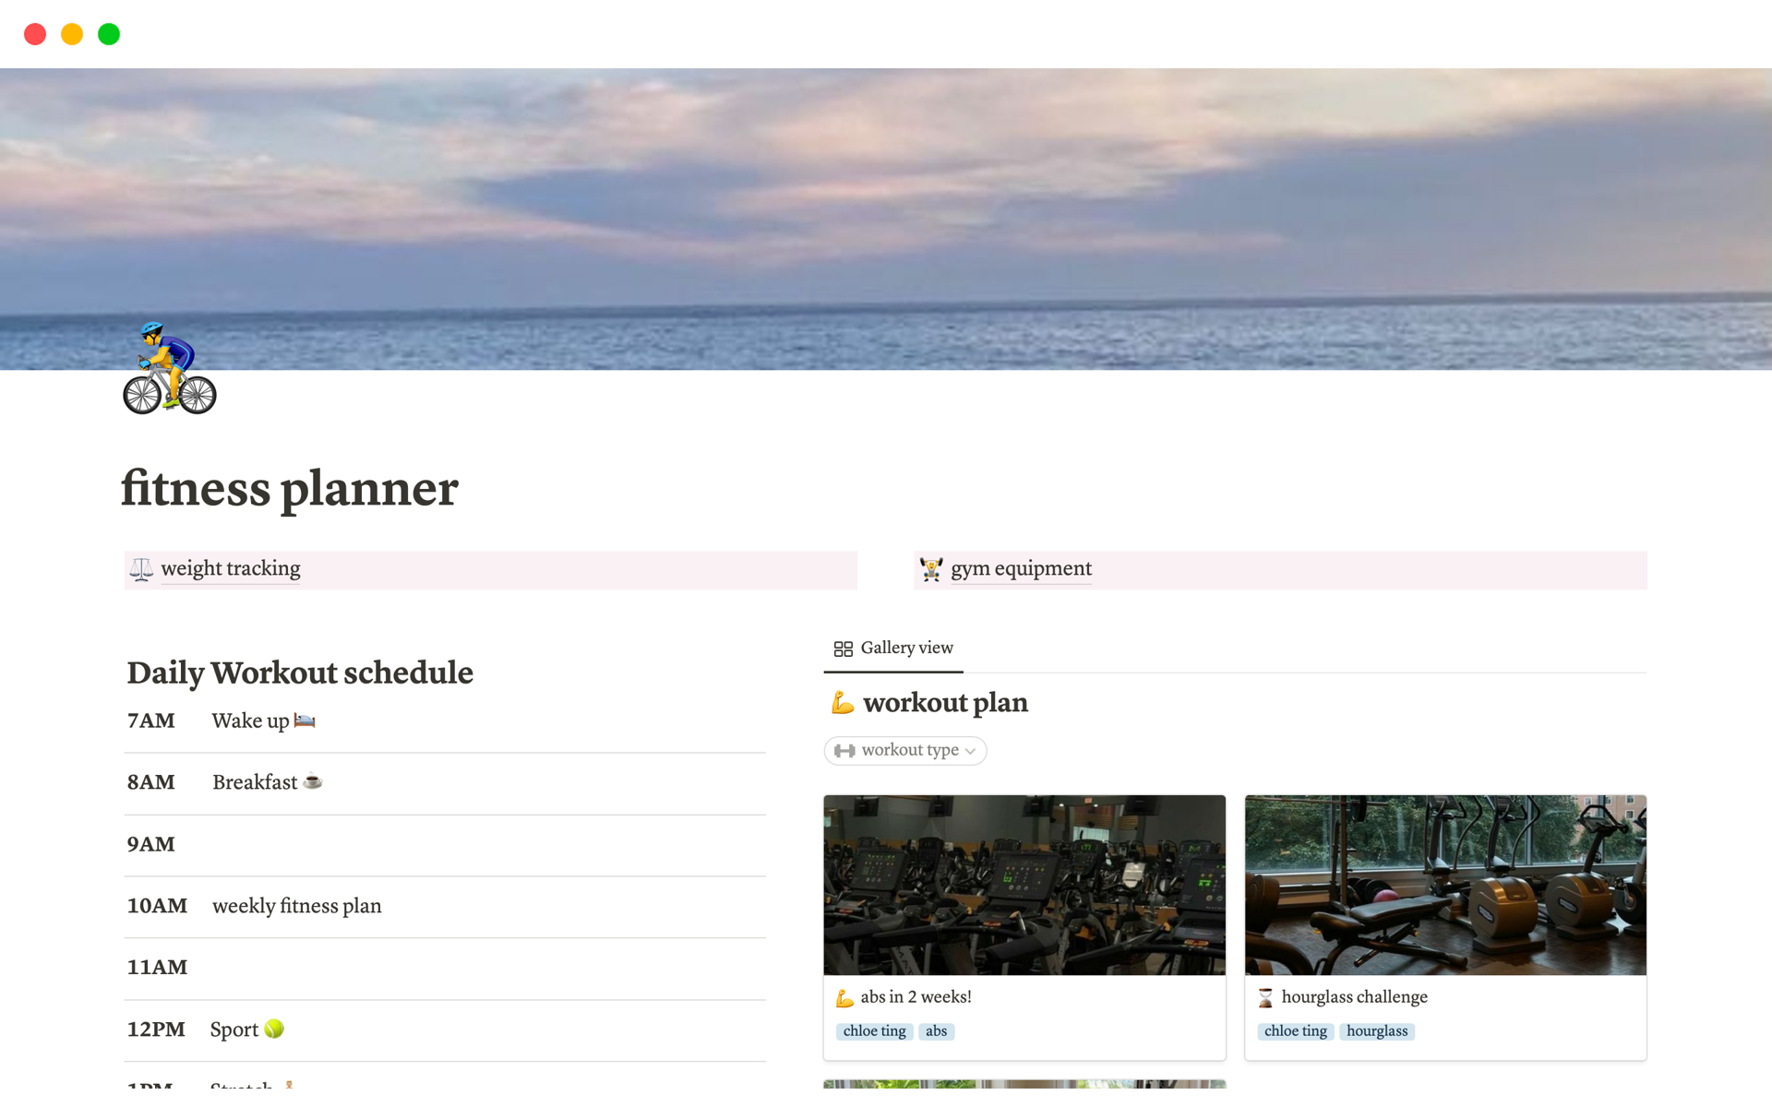Click the flexed bicep icon beside workout plan
Viewport: 1772px width, 1107px height.
click(x=842, y=703)
